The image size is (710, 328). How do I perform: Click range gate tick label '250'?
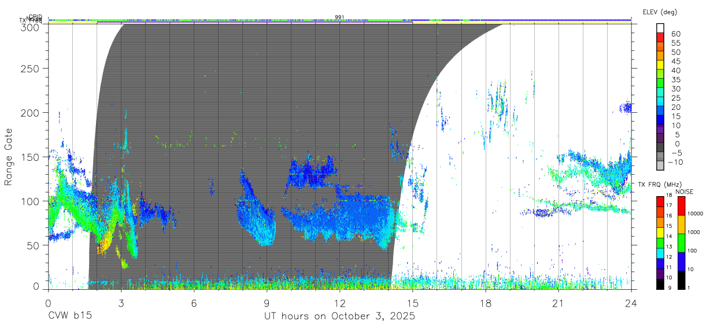pos(30,68)
